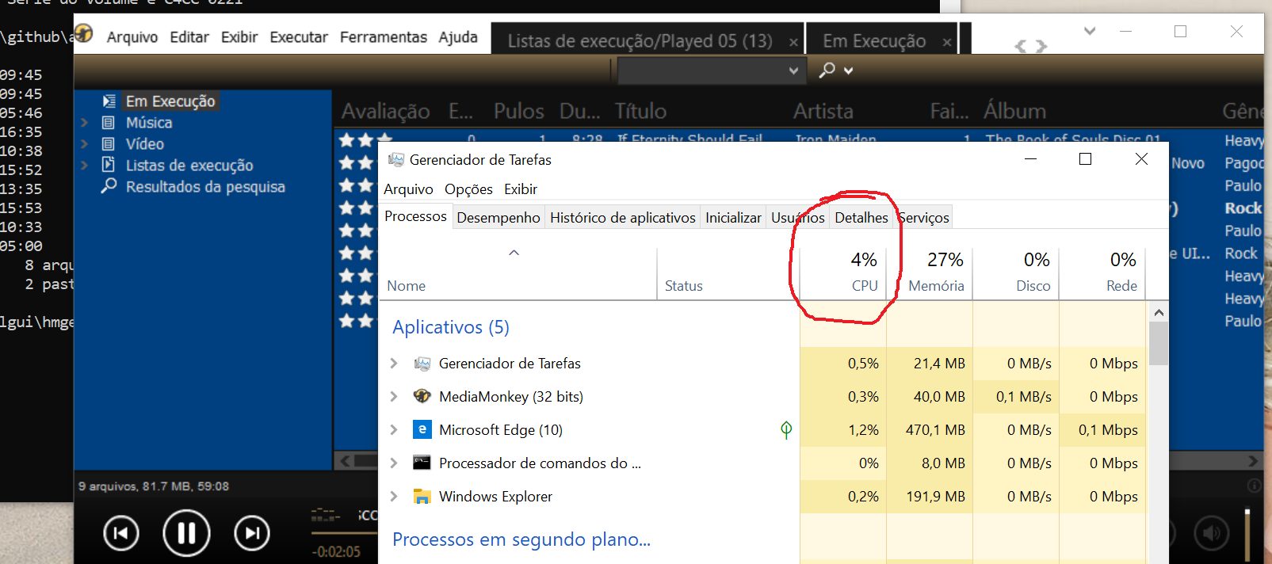Click the MediaMonkey volume slider
This screenshot has width=1272, height=564.
[1247, 535]
